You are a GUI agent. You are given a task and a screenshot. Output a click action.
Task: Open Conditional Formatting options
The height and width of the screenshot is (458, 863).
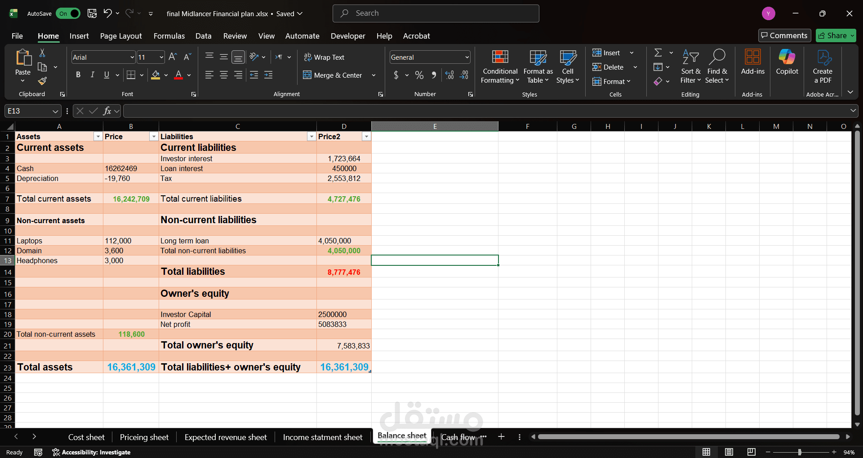(x=499, y=66)
